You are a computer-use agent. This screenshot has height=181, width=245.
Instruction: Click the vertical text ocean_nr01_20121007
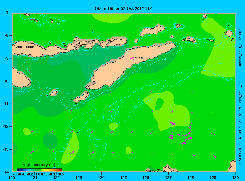tap(240, 47)
